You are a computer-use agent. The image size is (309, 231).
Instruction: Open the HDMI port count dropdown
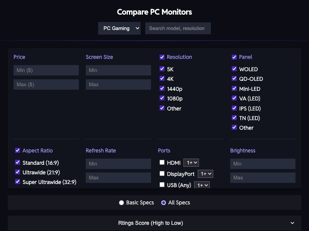(x=190, y=162)
